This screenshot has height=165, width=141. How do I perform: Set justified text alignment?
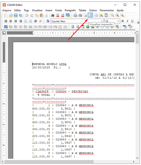pos(6,21)
